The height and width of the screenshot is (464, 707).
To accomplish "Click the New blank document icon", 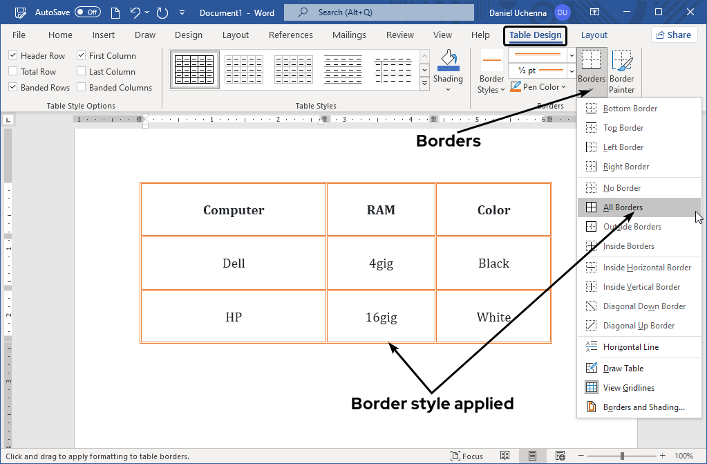I will click(115, 12).
